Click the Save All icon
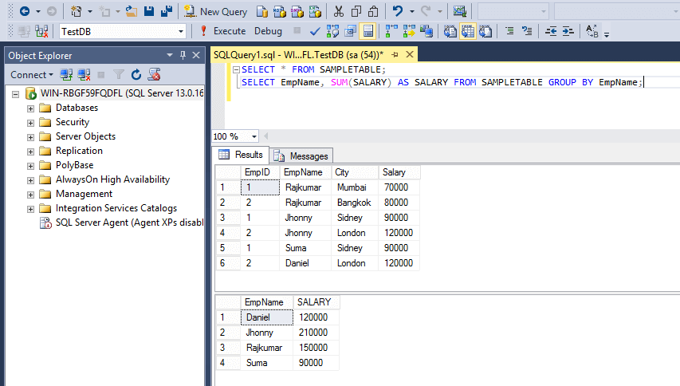The height and width of the screenshot is (386, 680). pos(166,11)
